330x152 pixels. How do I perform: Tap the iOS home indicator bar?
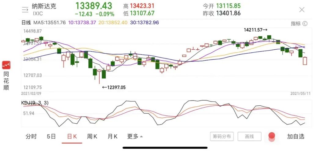[x=165, y=148]
